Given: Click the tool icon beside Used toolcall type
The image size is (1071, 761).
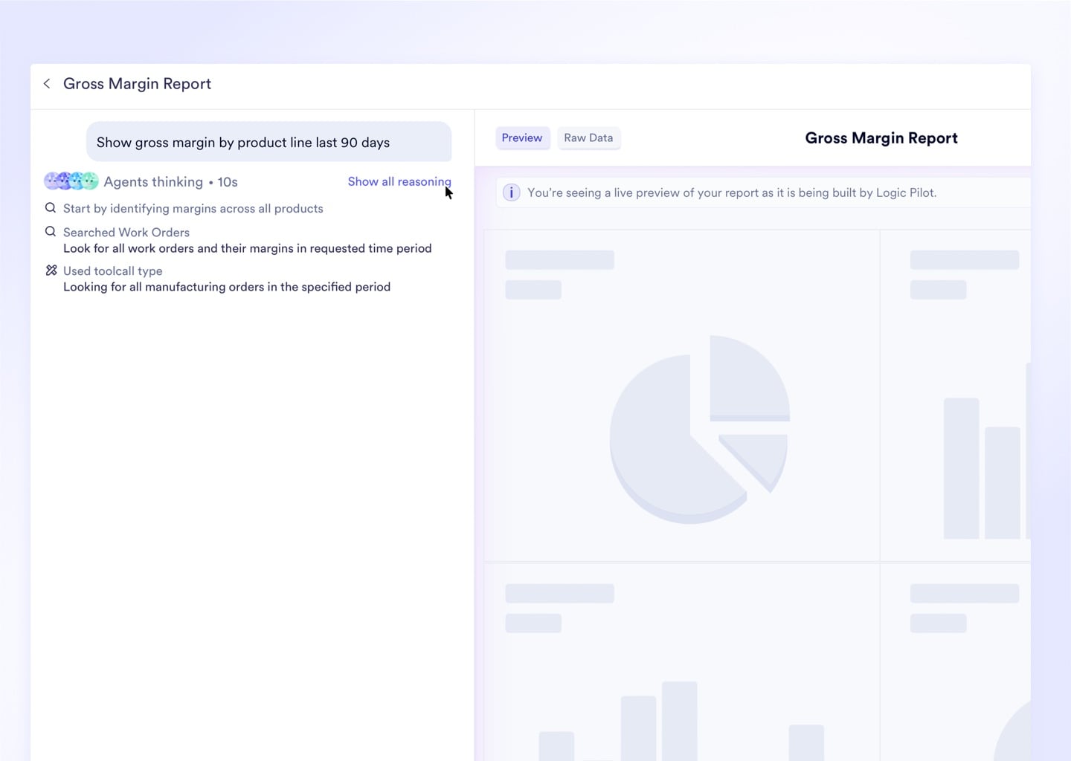Looking at the screenshot, I should pyautogui.click(x=51, y=271).
